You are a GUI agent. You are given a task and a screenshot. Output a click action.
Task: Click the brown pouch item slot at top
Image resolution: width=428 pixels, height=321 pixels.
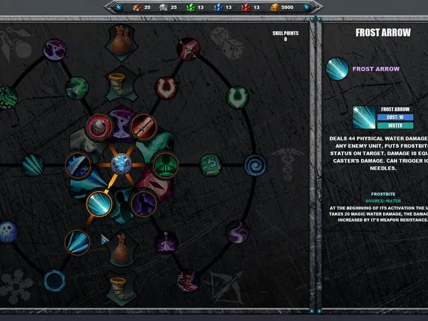point(122,41)
